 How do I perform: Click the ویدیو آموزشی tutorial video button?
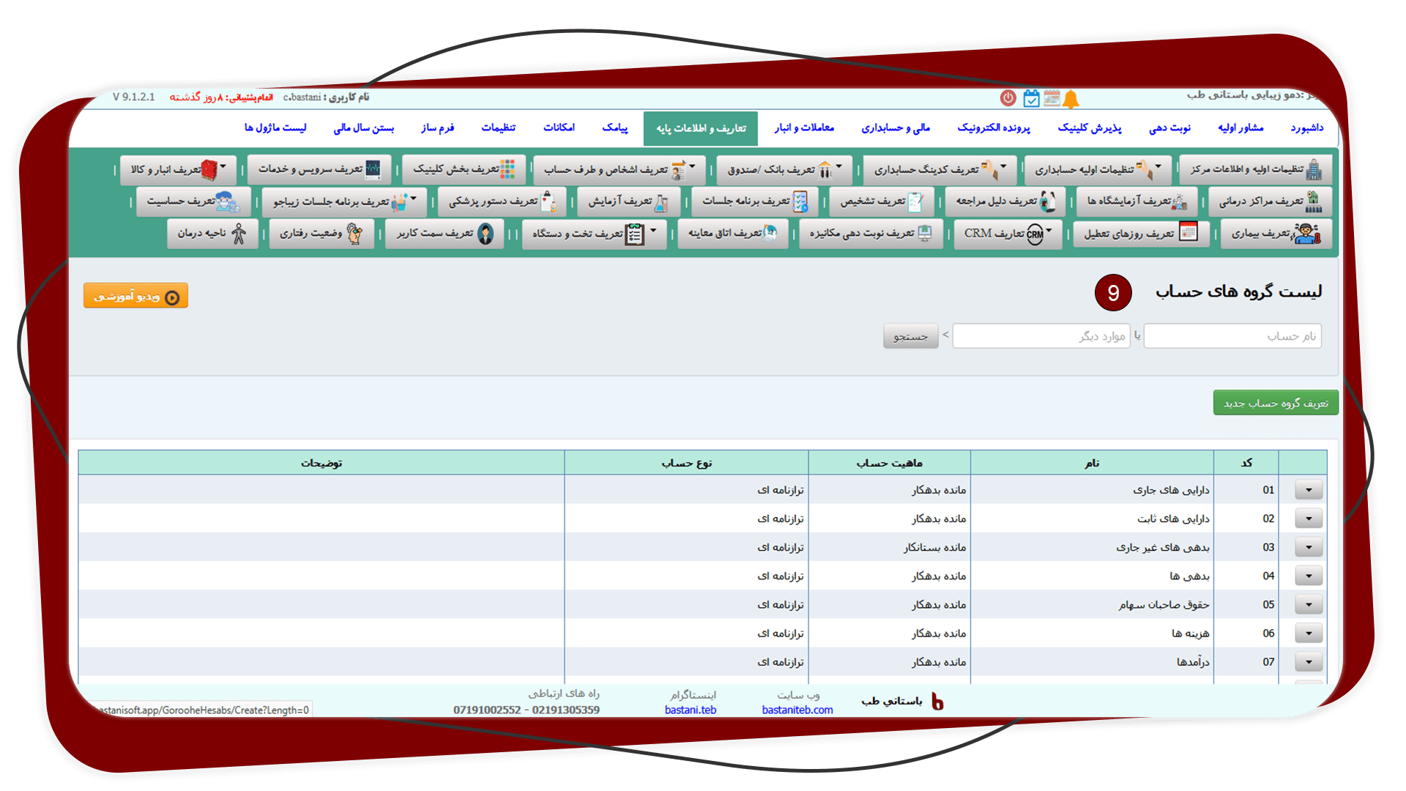pyautogui.click(x=136, y=296)
